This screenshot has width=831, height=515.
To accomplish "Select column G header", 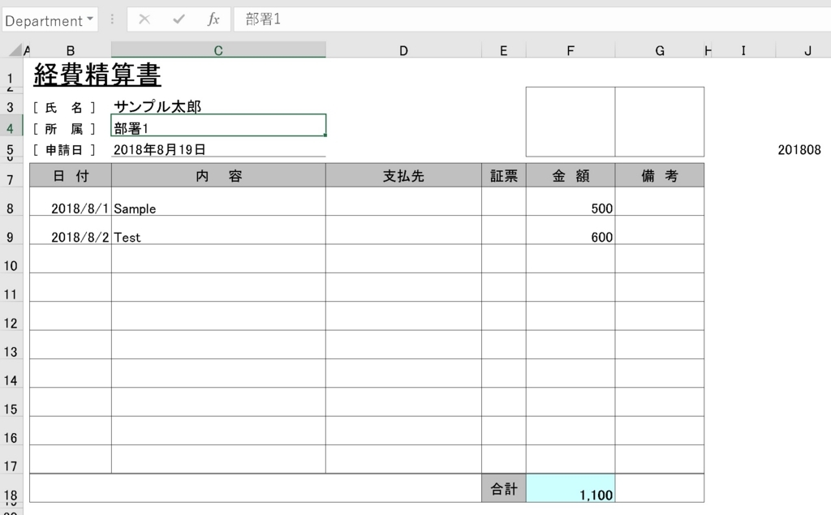I will point(660,50).
